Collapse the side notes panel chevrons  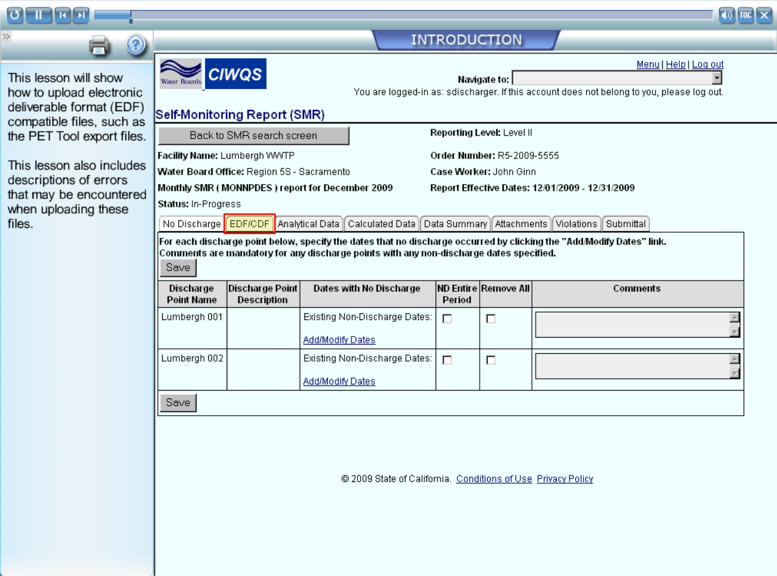point(6,37)
